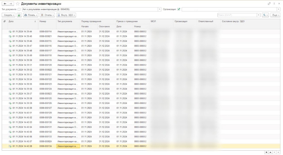Open the Печать dropdown menu
283x155 pixels.
pyautogui.click(x=31, y=15)
